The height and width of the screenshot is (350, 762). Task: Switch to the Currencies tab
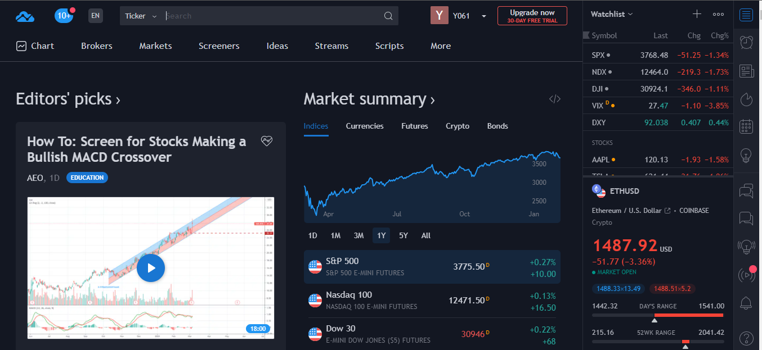pos(365,126)
